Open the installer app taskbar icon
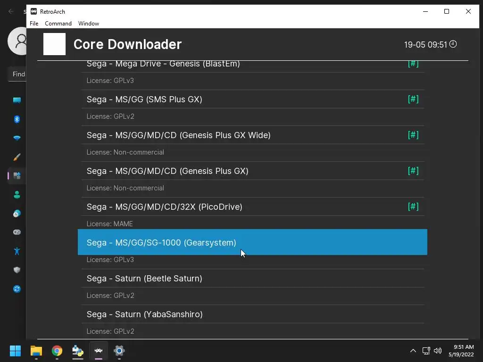Viewport: 483px width, 362px height. point(78,351)
